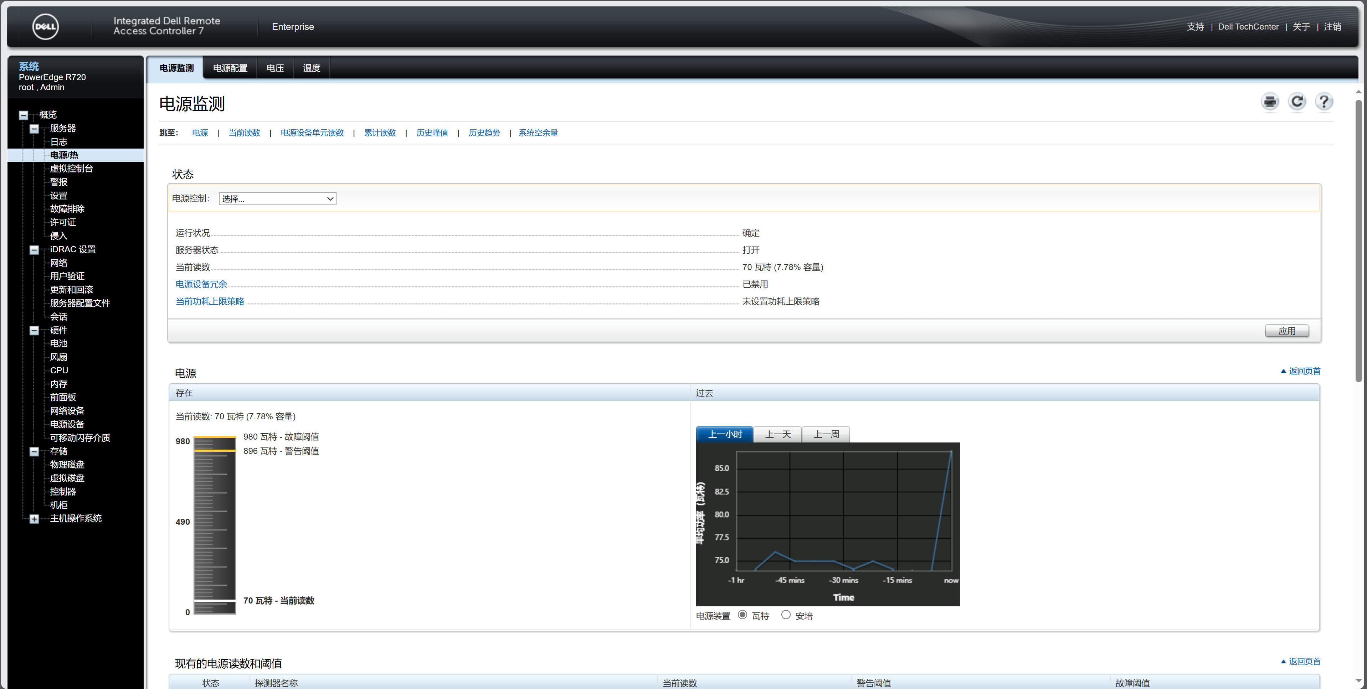Open 虚拟控制台 in sidebar

[71, 169]
